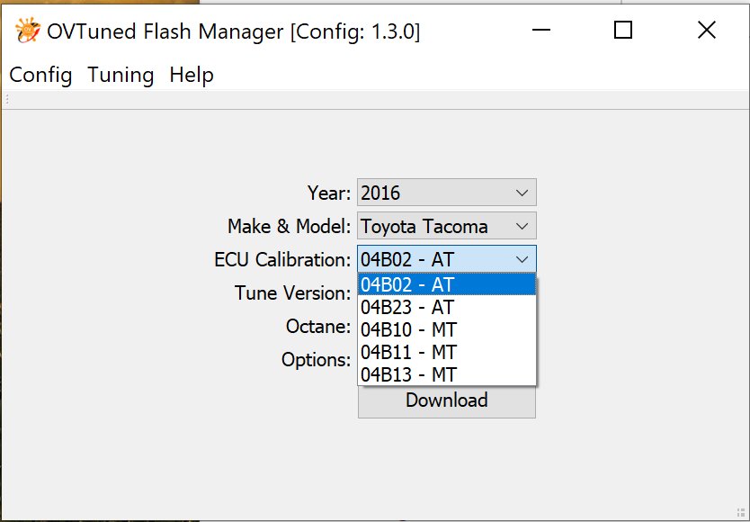Image resolution: width=750 pixels, height=522 pixels.
Task: Choose 04B23 - AT calibration option
Action: click(447, 307)
